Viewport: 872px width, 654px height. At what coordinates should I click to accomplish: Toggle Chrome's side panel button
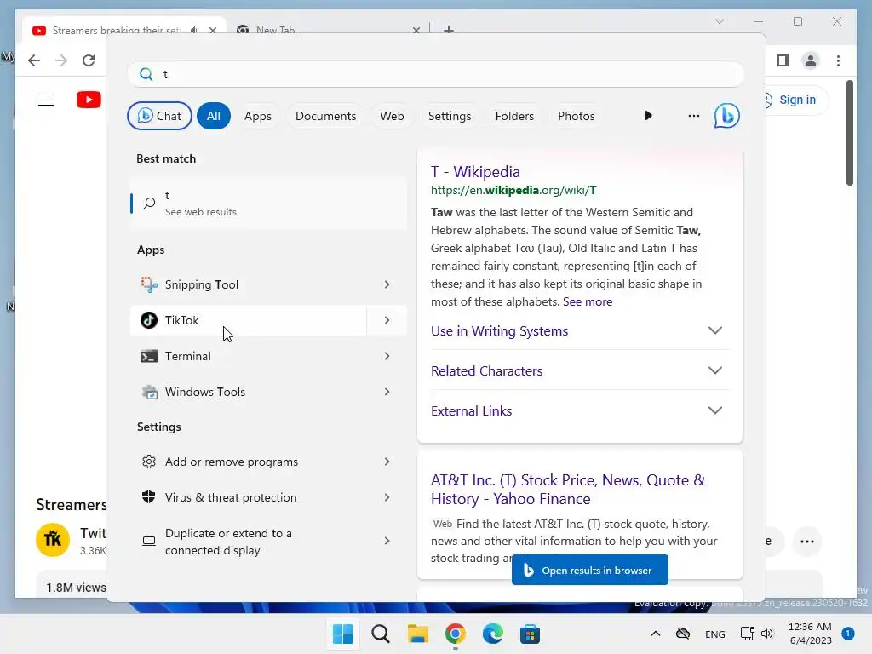783,60
